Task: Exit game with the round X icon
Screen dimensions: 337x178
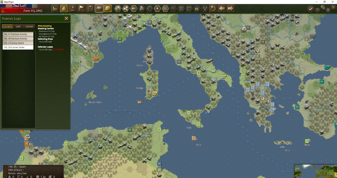Action: point(333,7)
